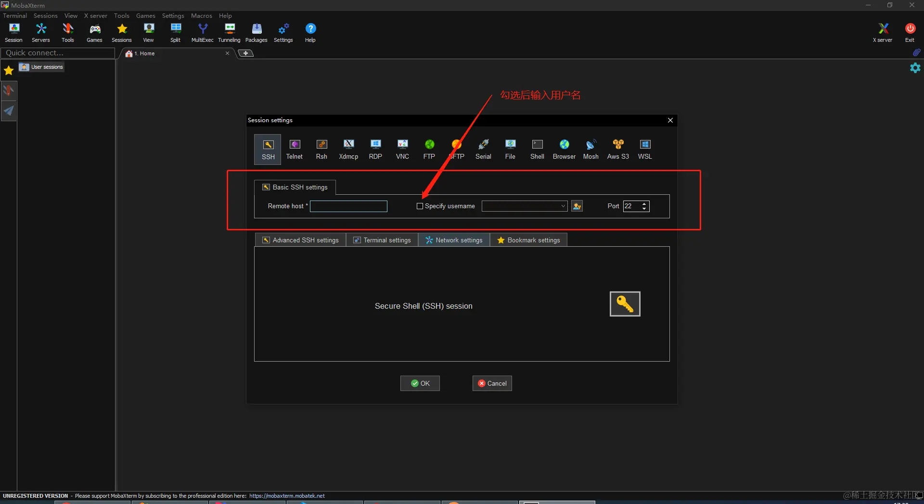The image size is (924, 504).
Task: Pick the FTP session type
Action: 429,150
